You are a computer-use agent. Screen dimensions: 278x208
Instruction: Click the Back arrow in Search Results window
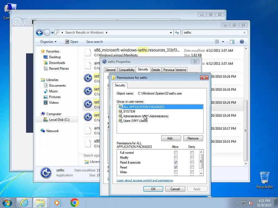coord(39,32)
